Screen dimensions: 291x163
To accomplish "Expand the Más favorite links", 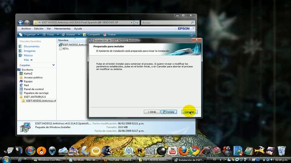I will click(28, 60).
